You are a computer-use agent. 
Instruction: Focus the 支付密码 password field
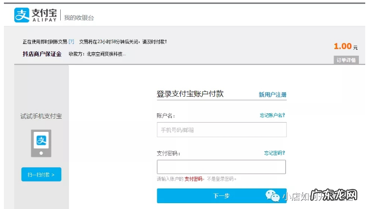click(x=221, y=167)
